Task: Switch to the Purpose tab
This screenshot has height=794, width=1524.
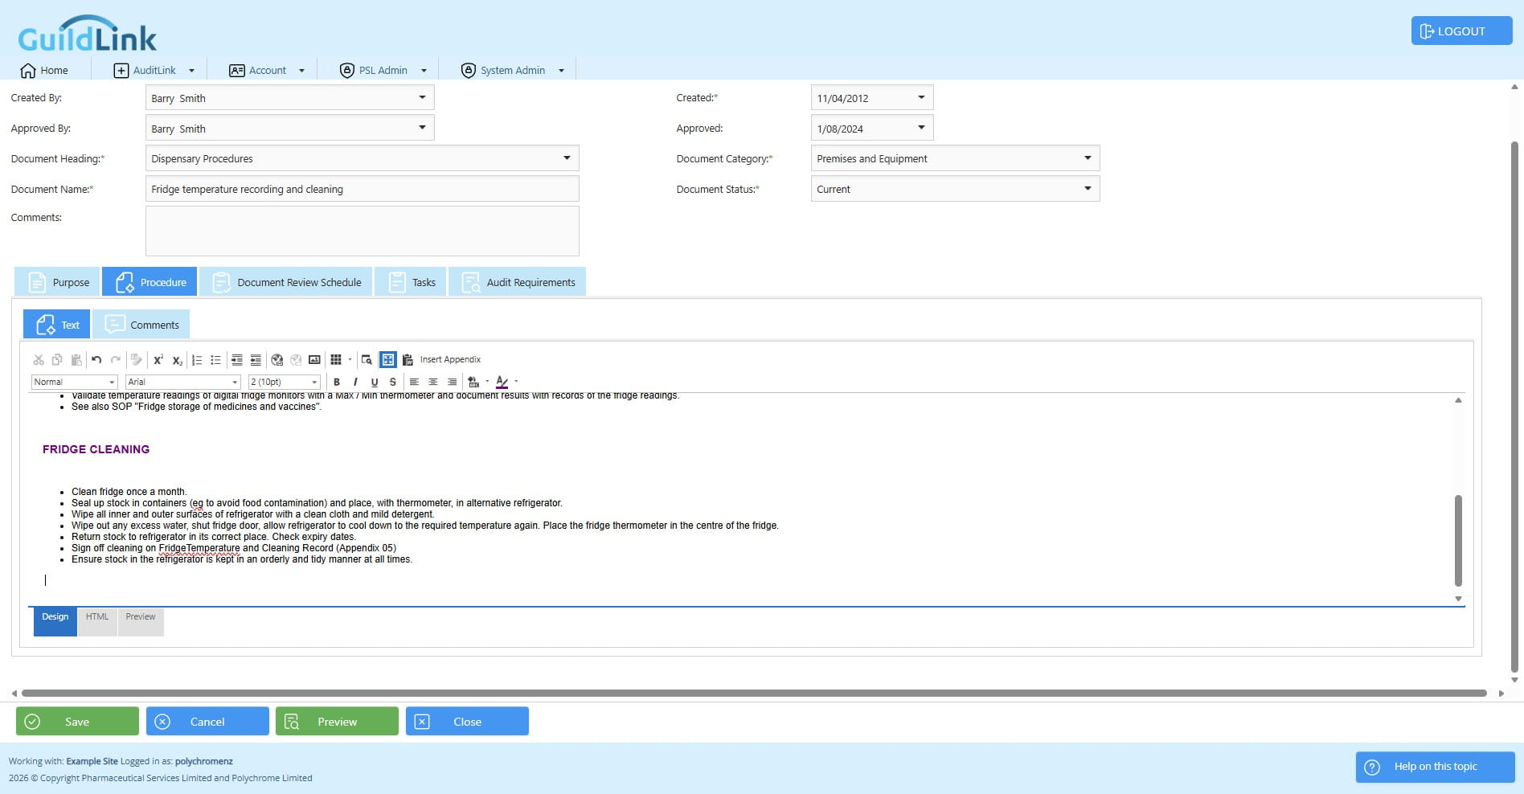Action: click(x=57, y=282)
